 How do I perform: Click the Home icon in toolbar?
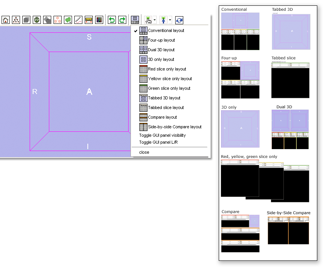(x=6, y=20)
